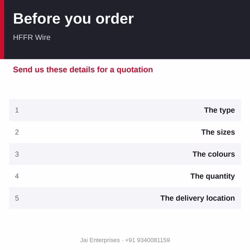Viewport: 250px width, 250px height.
Task: Click the 'Before you order' heading
Action: (73, 19)
